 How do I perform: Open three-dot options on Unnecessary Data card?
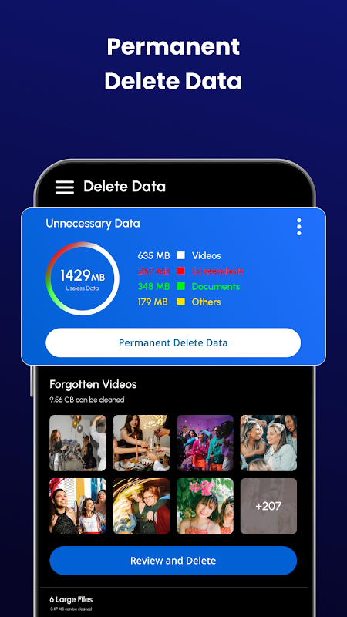[299, 227]
